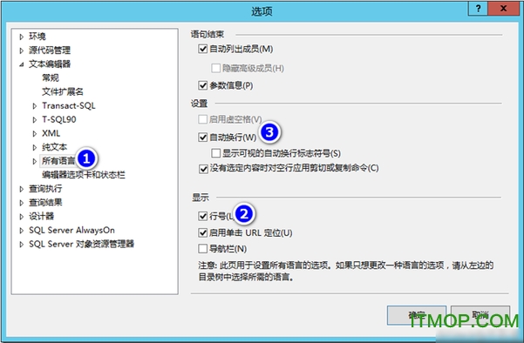Select the XML tree item
Viewport: 524px width, 343px height.
[51, 133]
